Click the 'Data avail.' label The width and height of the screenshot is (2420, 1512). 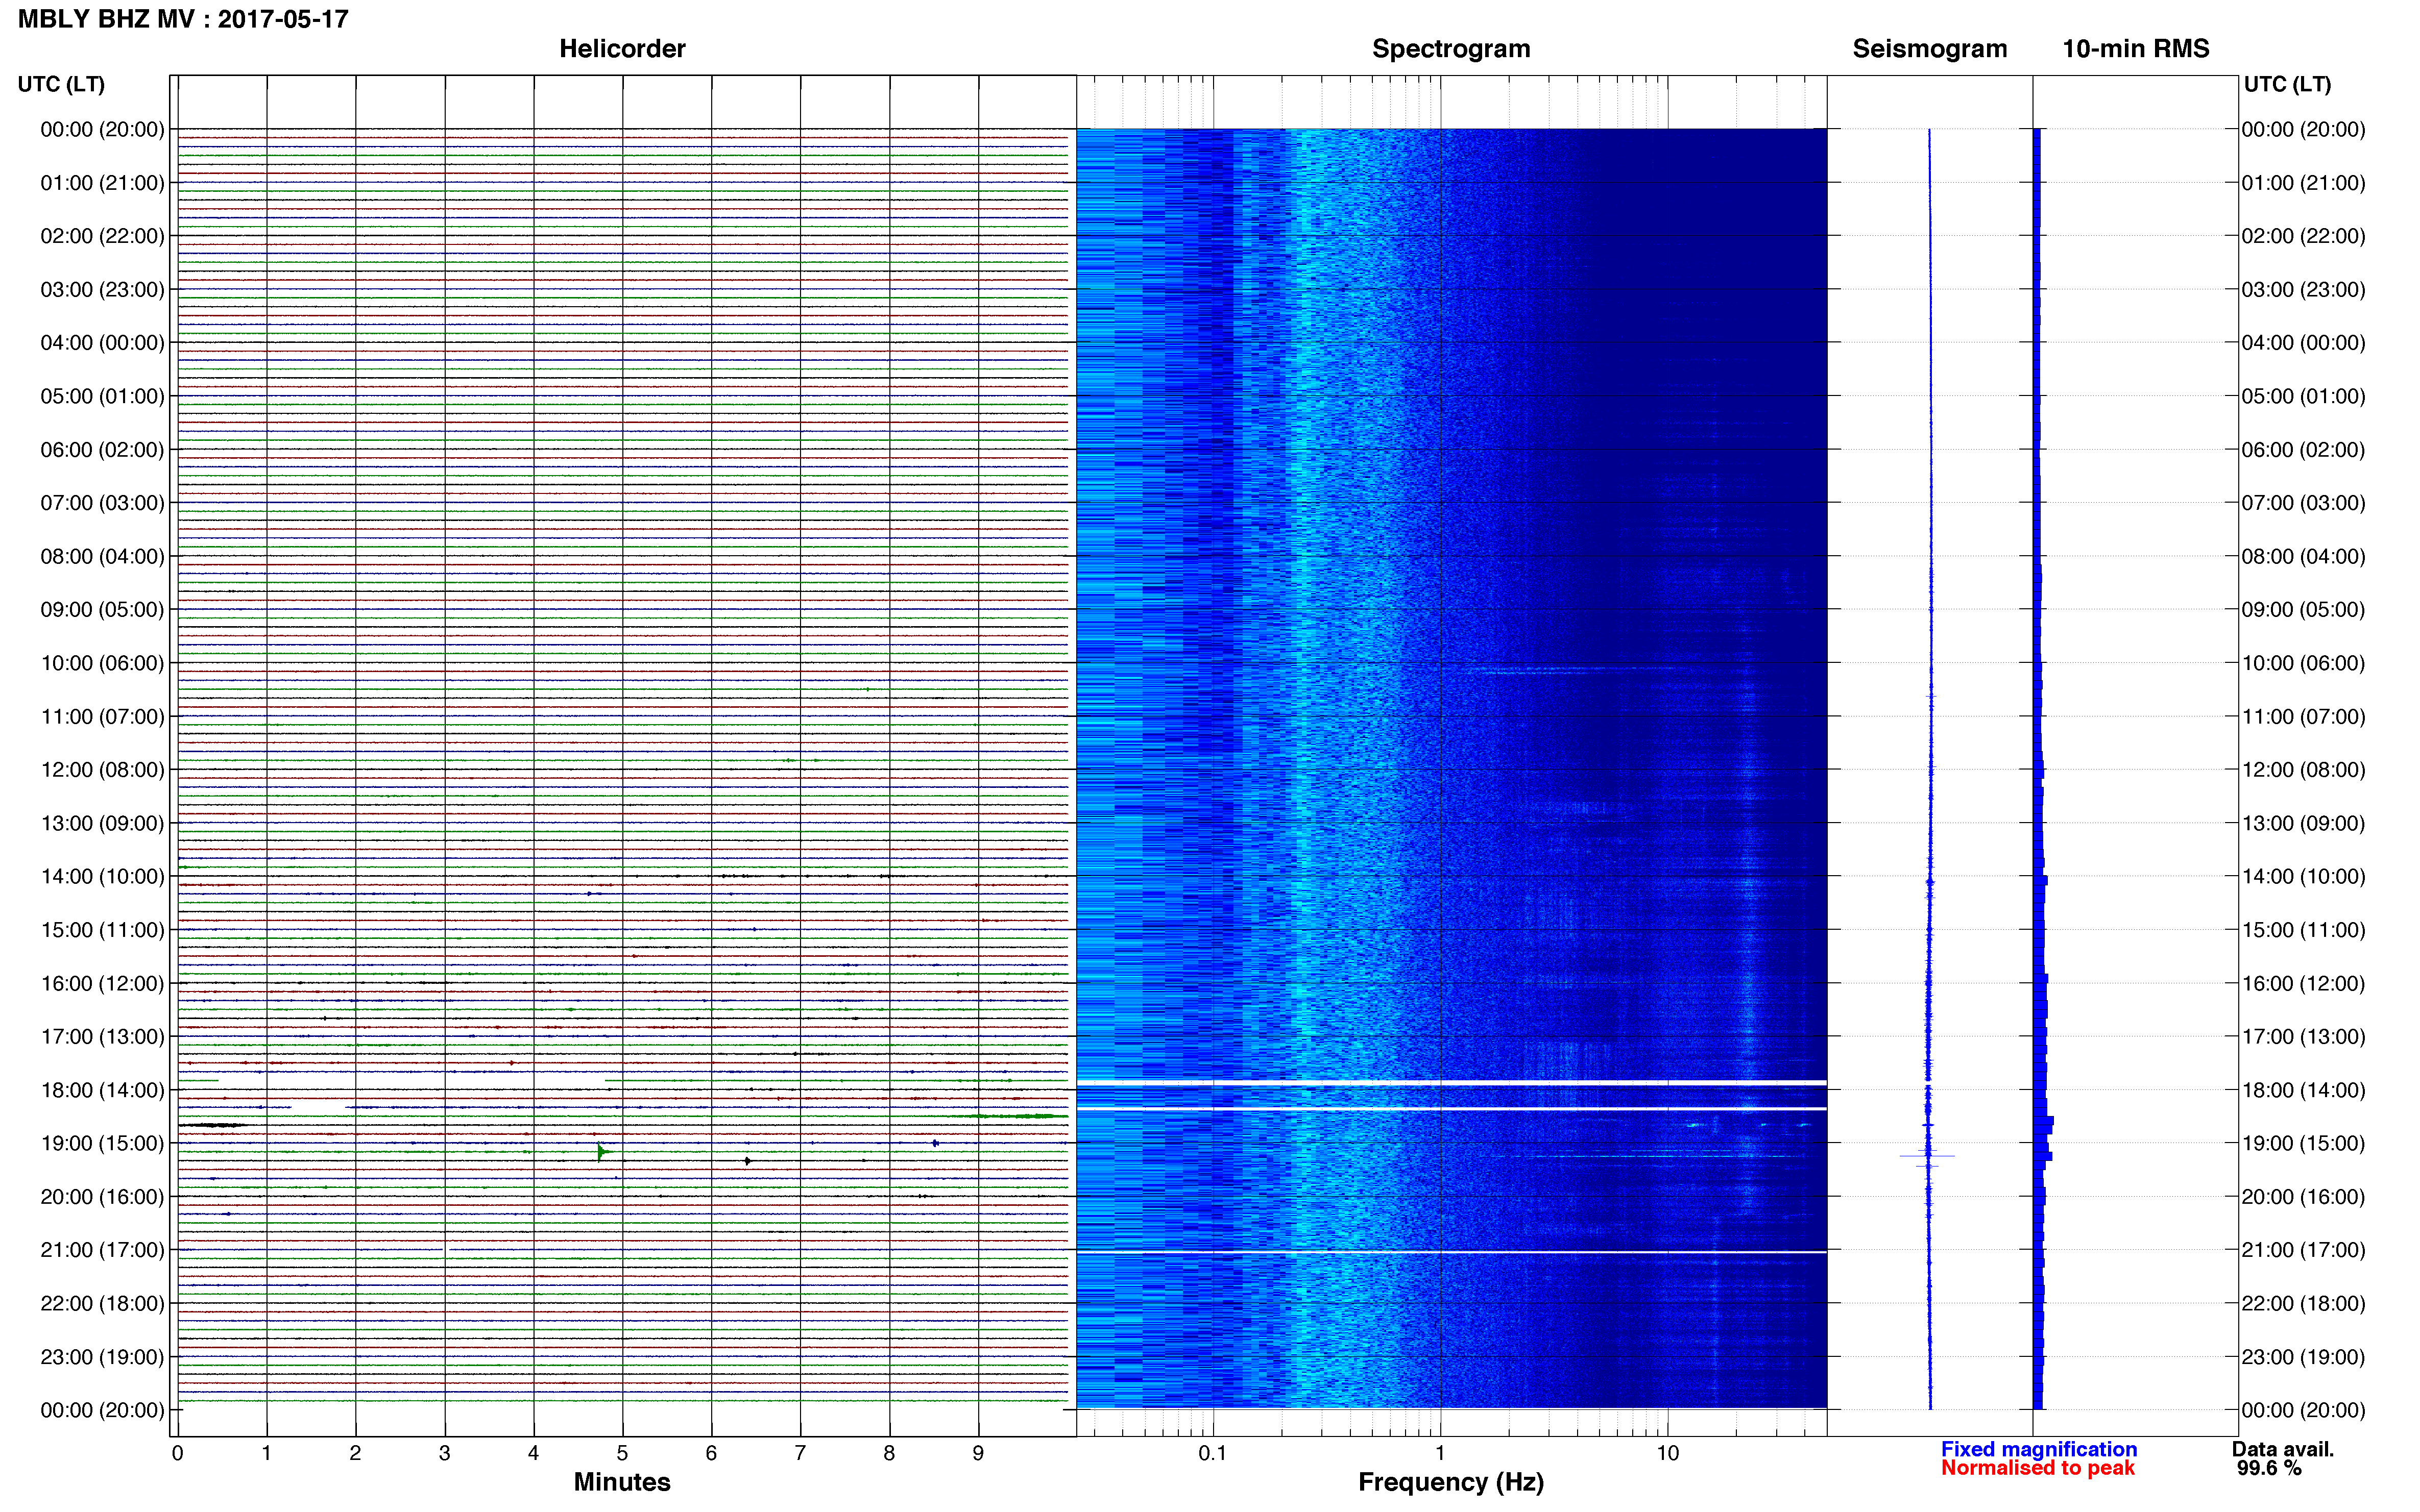pyautogui.click(x=2282, y=1449)
